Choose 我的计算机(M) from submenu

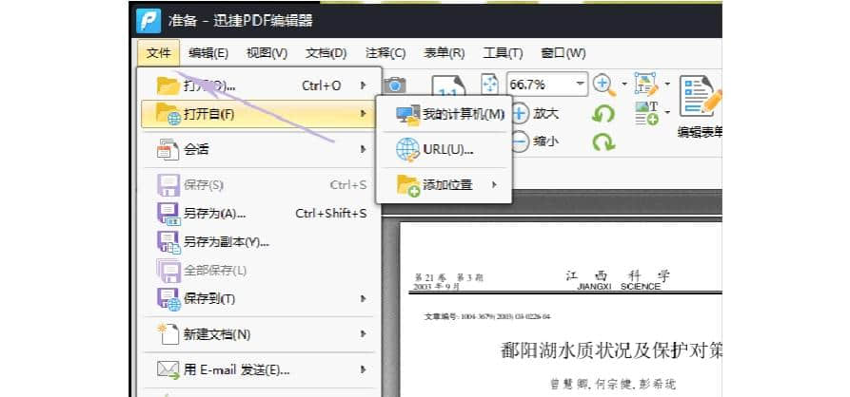click(x=444, y=115)
